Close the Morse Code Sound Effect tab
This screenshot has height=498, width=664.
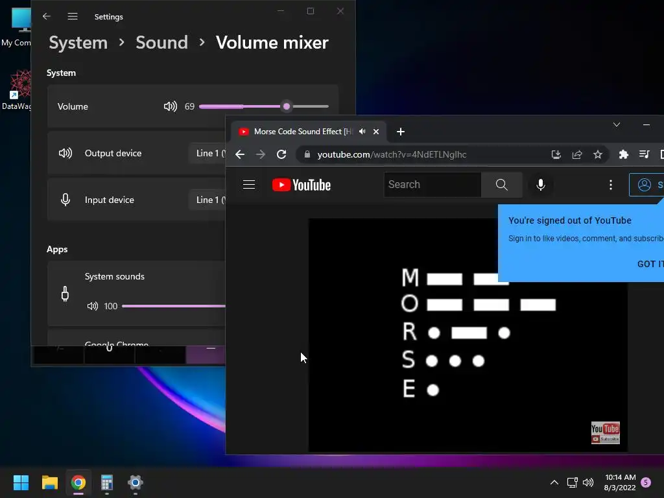click(376, 132)
